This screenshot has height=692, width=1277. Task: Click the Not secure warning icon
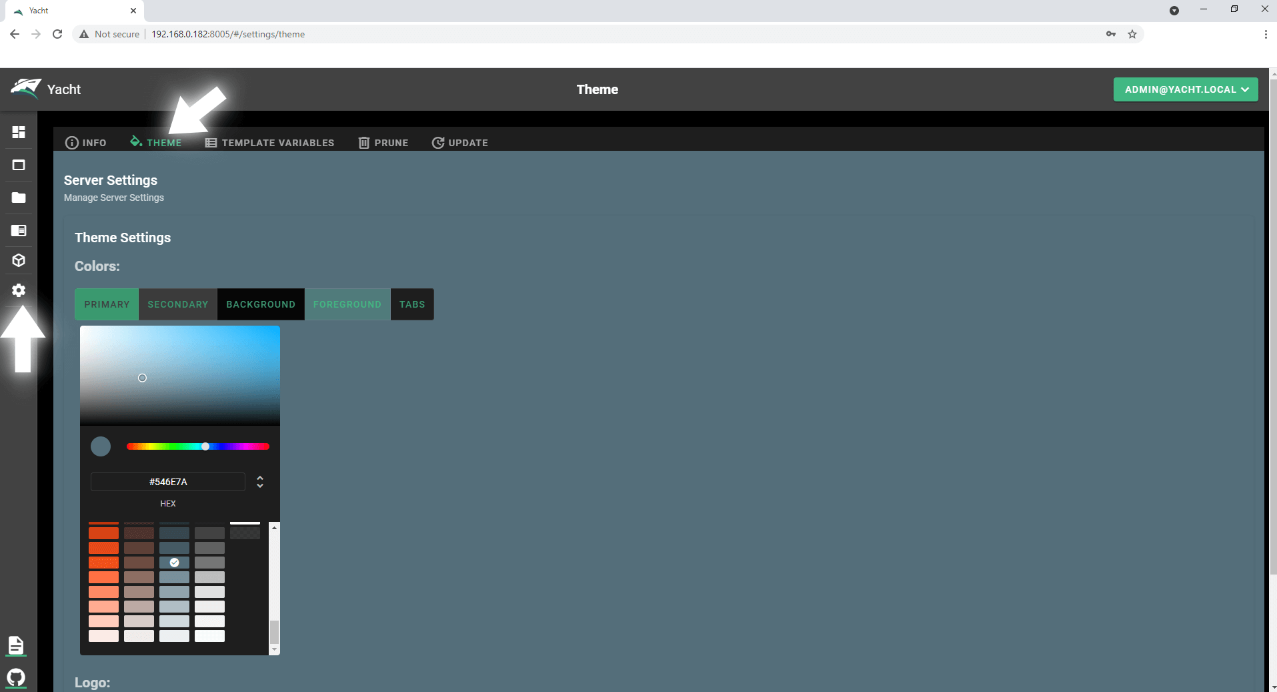pyautogui.click(x=84, y=34)
